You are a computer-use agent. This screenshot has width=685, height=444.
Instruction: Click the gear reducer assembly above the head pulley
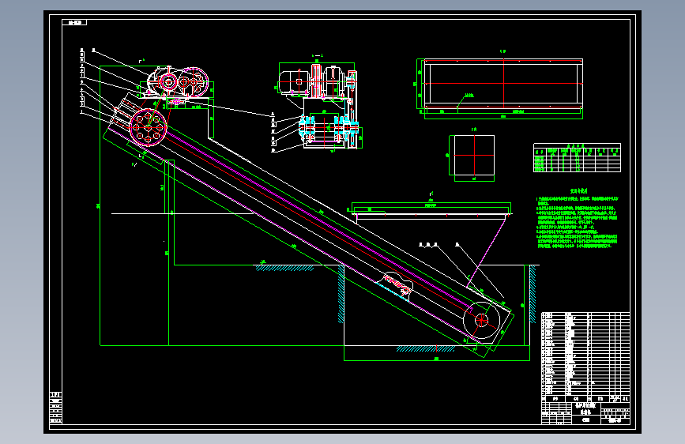click(179, 81)
